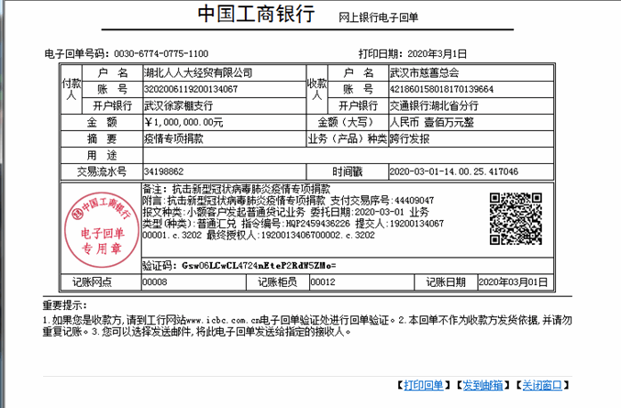Click payee name 武汉市慈善总会
Screen dimensions: 621x408
425,72
